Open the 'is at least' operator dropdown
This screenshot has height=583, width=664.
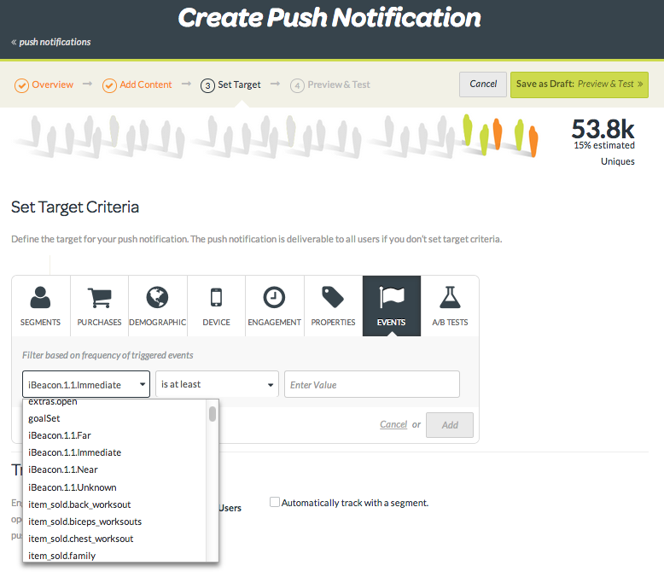(217, 384)
